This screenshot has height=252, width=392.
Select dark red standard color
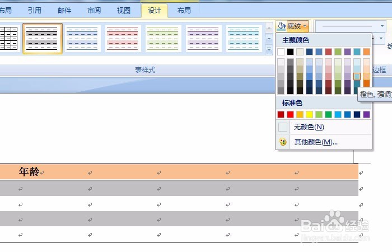pos(281,114)
